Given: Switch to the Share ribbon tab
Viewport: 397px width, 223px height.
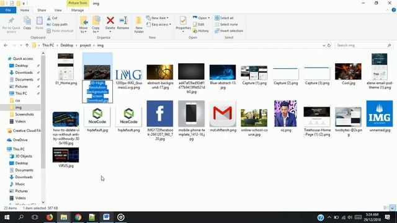Looking at the screenshot, I should pos(42,10).
